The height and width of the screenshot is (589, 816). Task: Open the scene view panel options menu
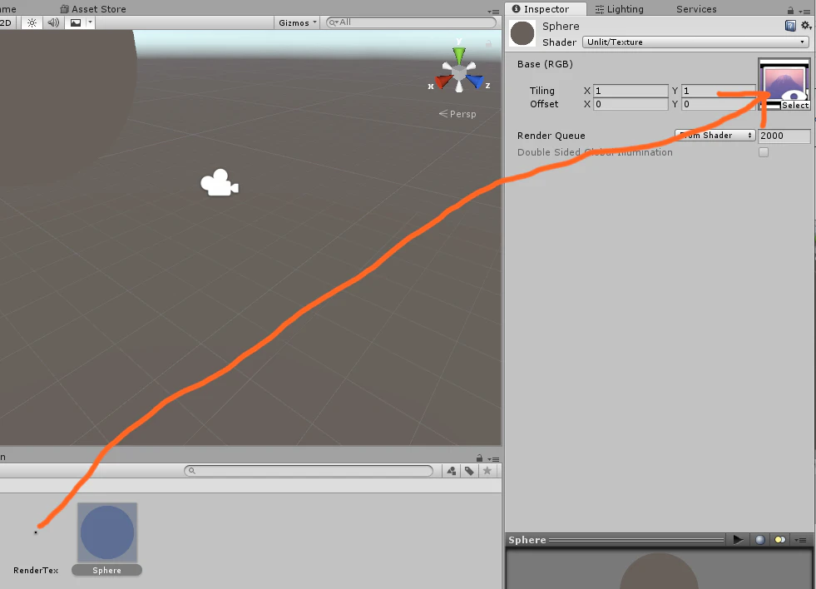point(493,12)
